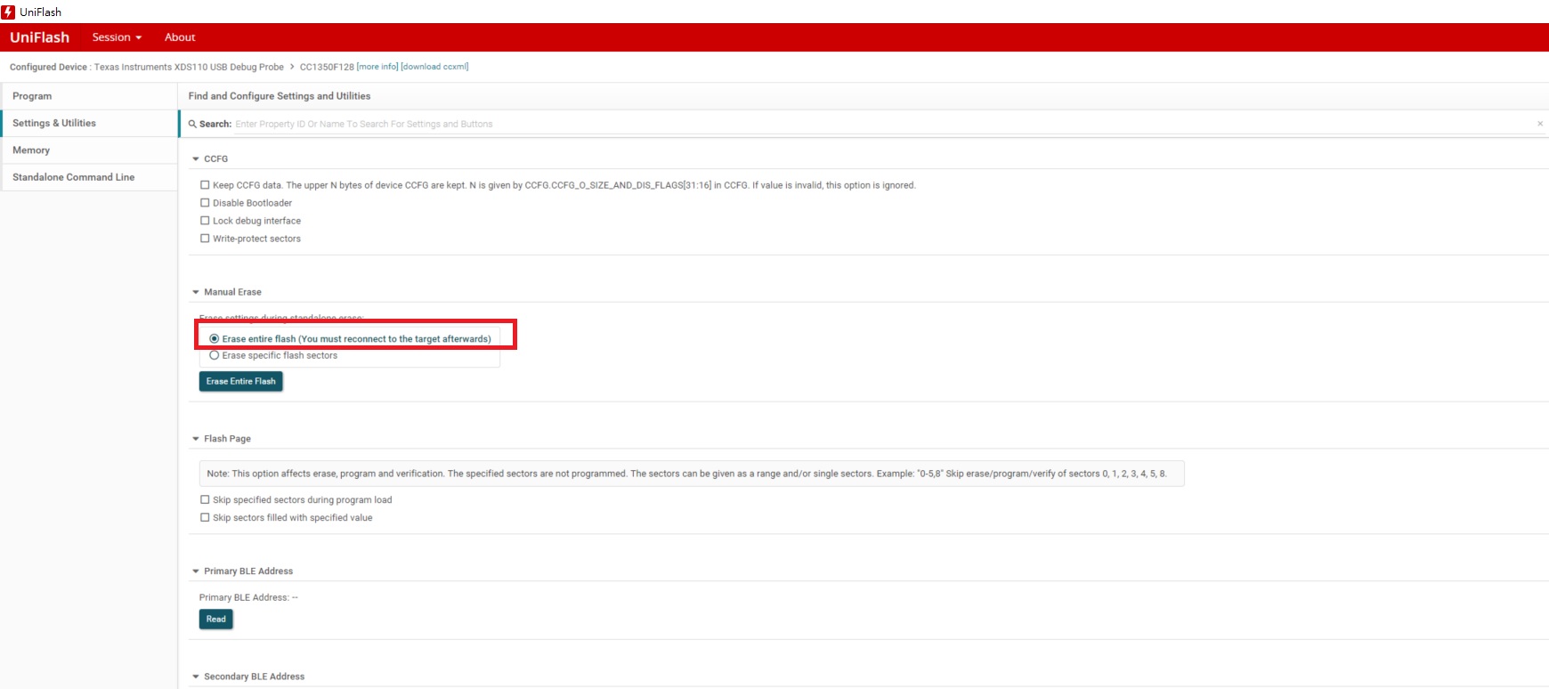Open the Session dropdown menu
This screenshot has width=1549, height=689.
click(x=117, y=37)
